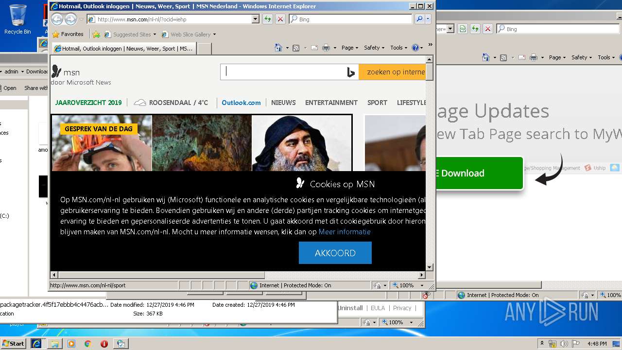
Task: Click the Bing search magnifier button in front window
Action: click(x=419, y=19)
